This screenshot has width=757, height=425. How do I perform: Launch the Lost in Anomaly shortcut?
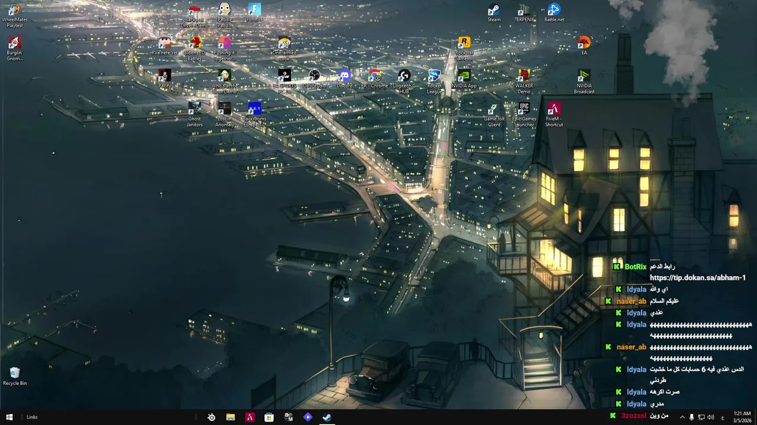coord(225,115)
